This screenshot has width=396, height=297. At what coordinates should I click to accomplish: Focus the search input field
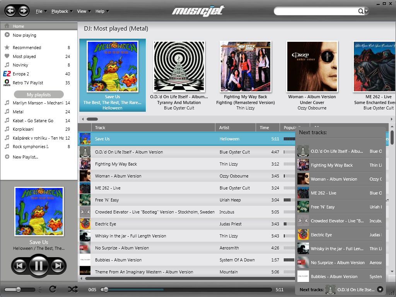[x=316, y=11]
